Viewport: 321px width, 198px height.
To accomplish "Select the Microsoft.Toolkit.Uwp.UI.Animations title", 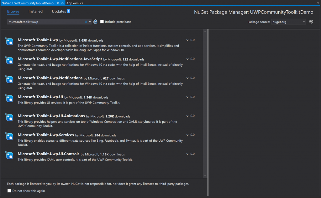I will tap(51, 116).
